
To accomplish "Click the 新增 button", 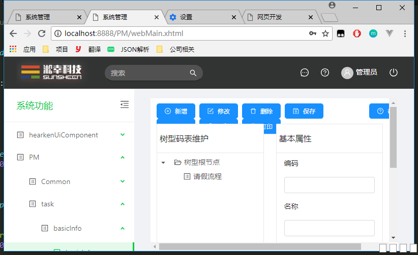I will click(x=176, y=111).
